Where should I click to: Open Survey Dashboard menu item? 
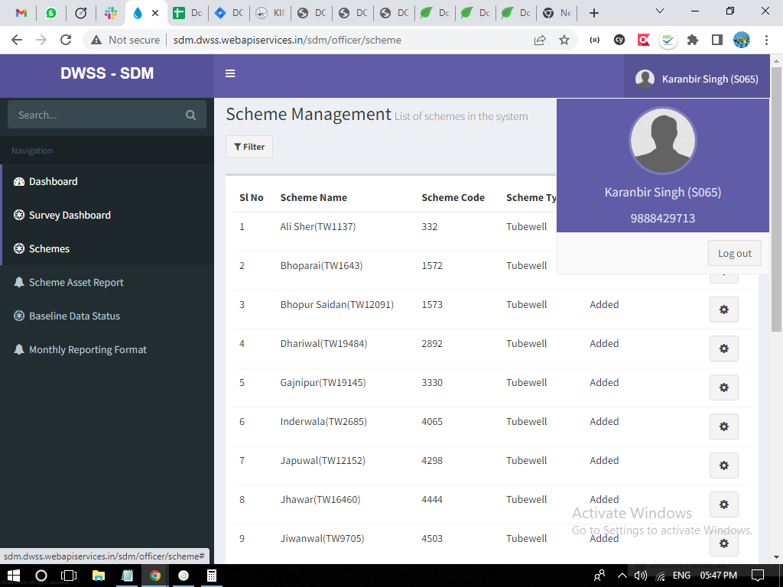point(70,215)
